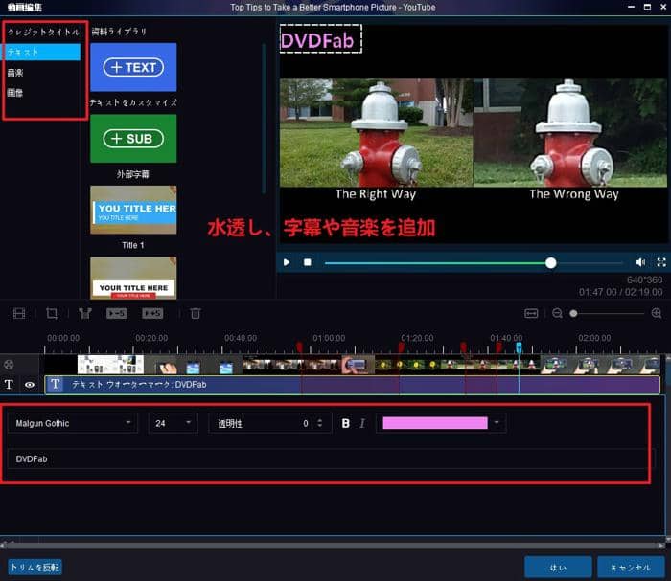The width and height of the screenshot is (671, 581).
Task: Click the pink text color swatch
Action: [435, 423]
